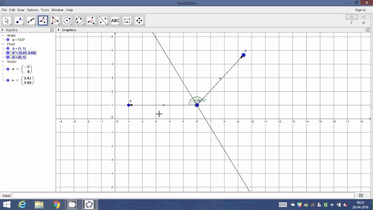
Task: Pick the Polygon tool
Action: tap(55, 20)
